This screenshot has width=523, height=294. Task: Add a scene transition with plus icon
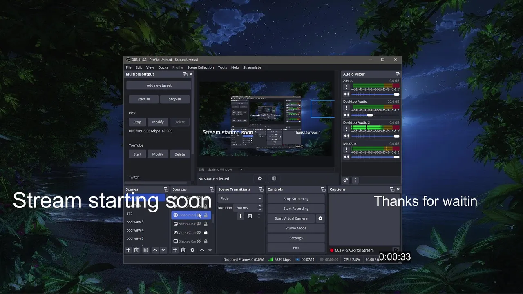tap(240, 216)
